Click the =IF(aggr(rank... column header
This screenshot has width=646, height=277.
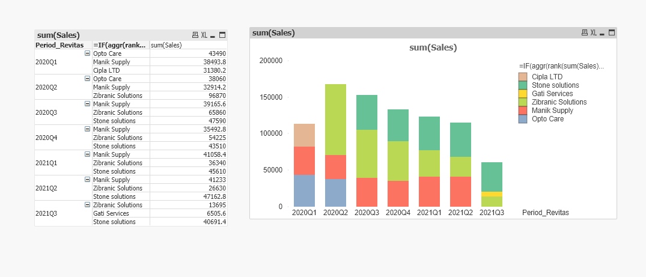[x=121, y=45]
